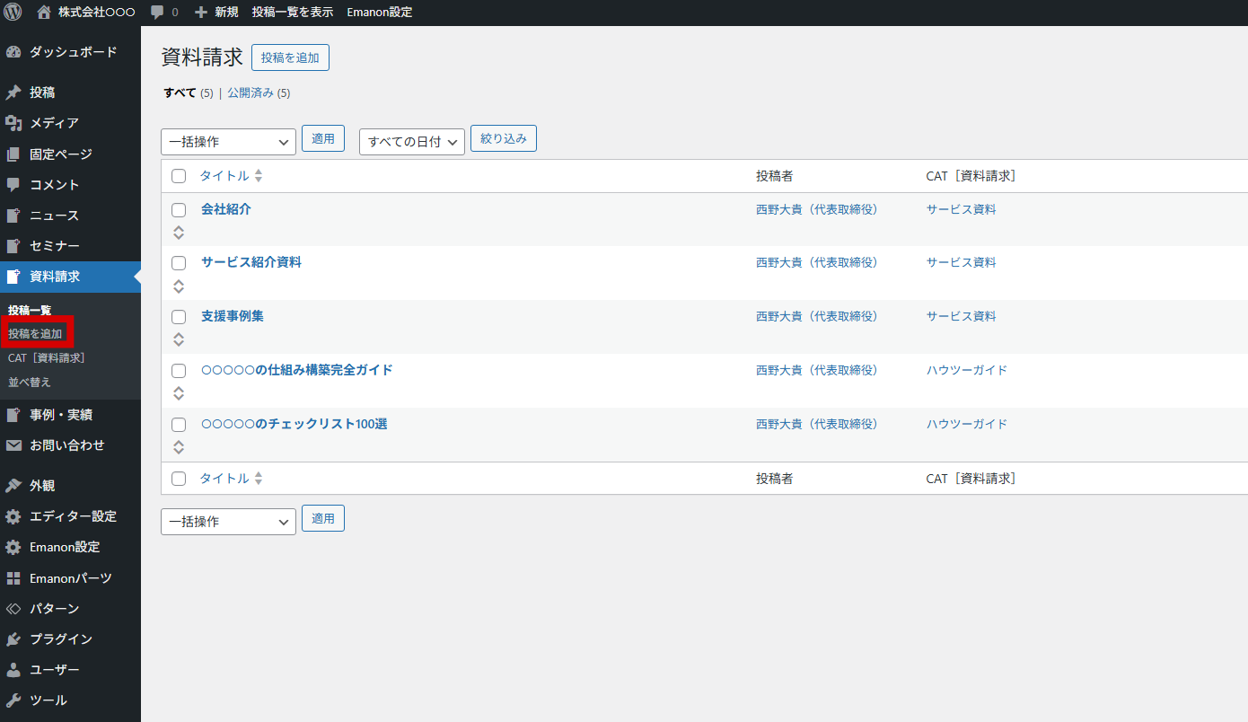Screen dimensions: 1248x722
Task: Click author 西野大貴 in サービス紹介資料 row
Action: [817, 262]
